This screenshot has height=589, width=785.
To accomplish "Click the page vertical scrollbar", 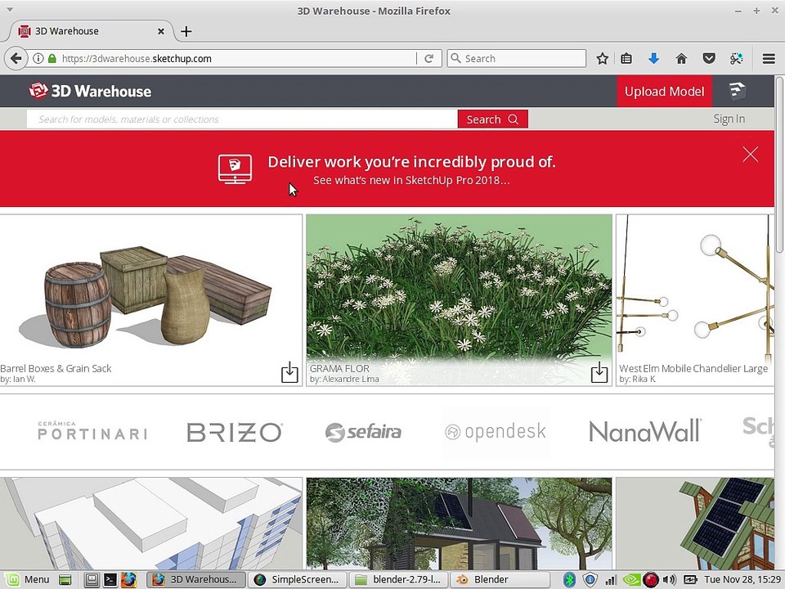I will pos(779,165).
